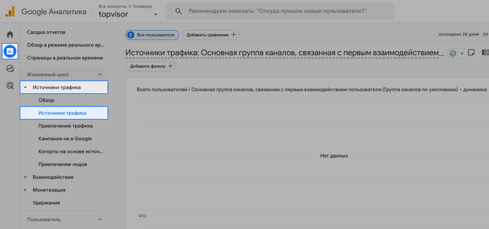The image size is (489, 229).
Task: Open the Explore icon in left rail
Action: (10, 68)
